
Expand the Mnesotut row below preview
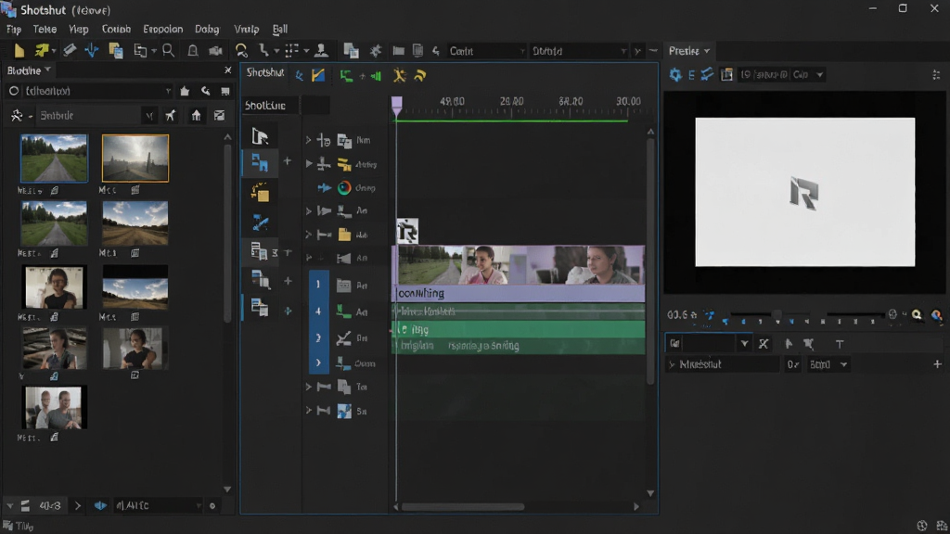(672, 364)
